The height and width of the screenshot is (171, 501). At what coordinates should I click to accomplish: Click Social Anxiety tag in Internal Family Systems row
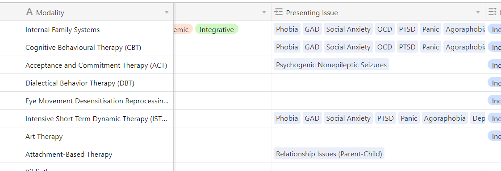pyautogui.click(x=348, y=29)
